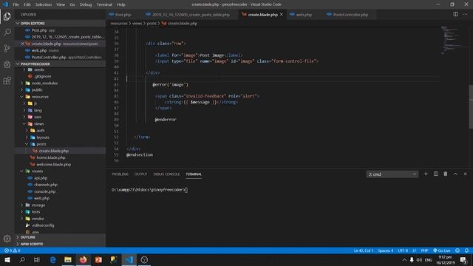Close the create.blade.php tab

tap(282, 15)
